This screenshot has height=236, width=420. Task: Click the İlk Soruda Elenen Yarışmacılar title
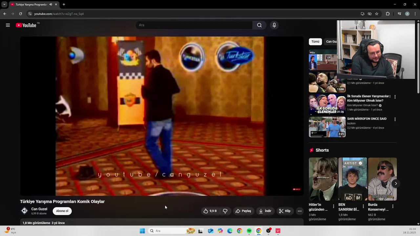(369, 98)
